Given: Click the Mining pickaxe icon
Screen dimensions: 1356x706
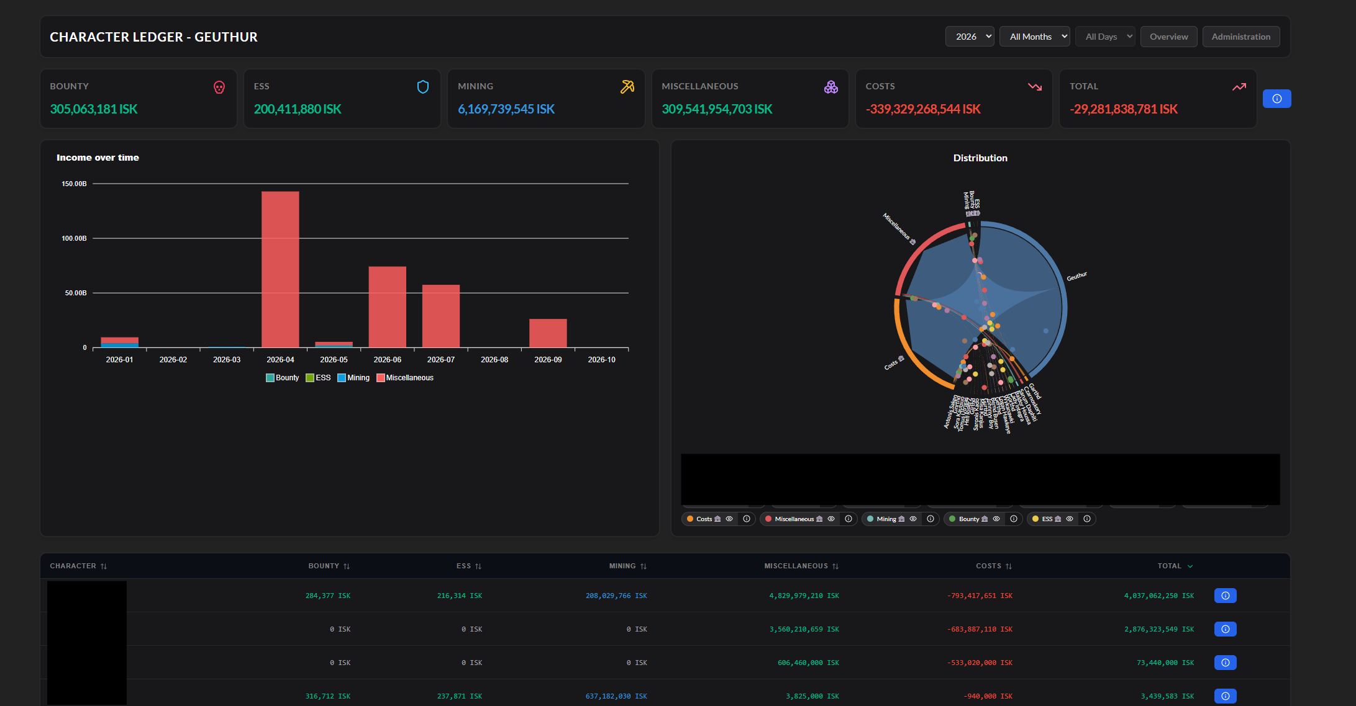Looking at the screenshot, I should (x=627, y=87).
